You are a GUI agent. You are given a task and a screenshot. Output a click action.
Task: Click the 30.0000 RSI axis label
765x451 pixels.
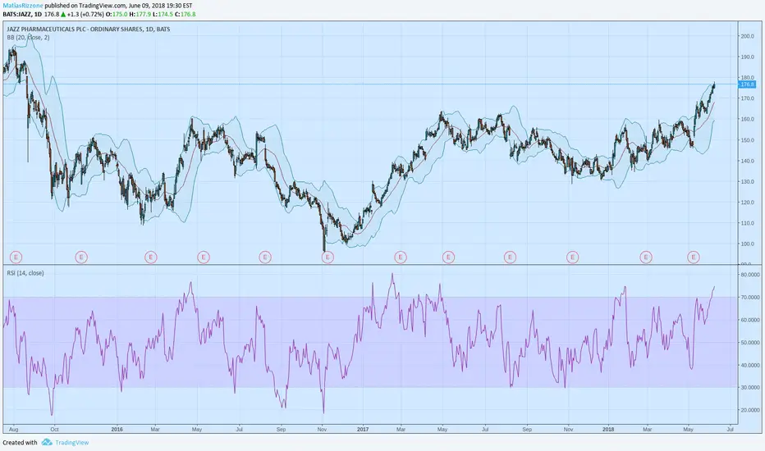click(750, 388)
